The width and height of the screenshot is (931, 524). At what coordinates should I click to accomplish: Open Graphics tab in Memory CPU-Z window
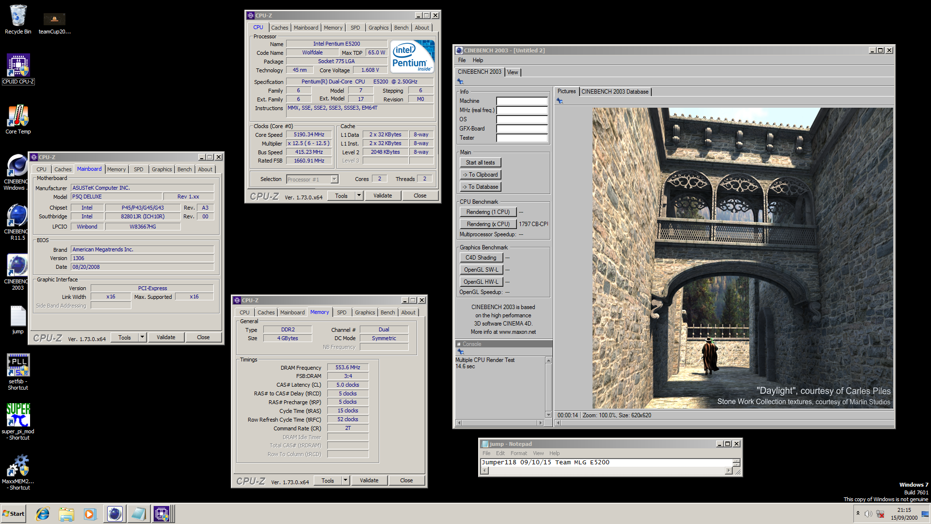click(x=365, y=312)
